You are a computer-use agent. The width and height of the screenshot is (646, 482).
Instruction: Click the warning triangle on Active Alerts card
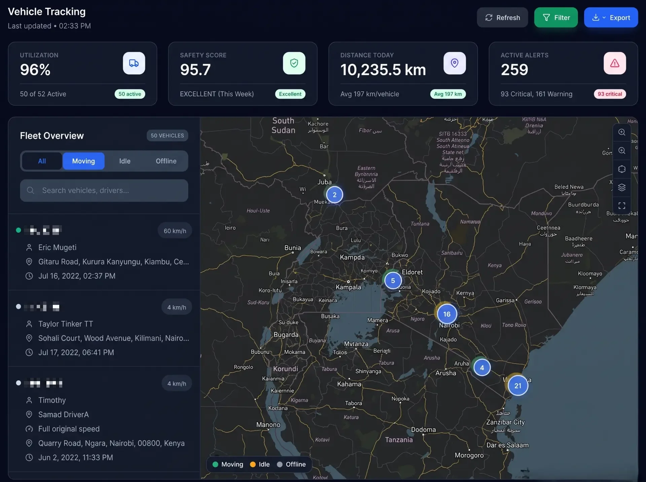pos(615,63)
